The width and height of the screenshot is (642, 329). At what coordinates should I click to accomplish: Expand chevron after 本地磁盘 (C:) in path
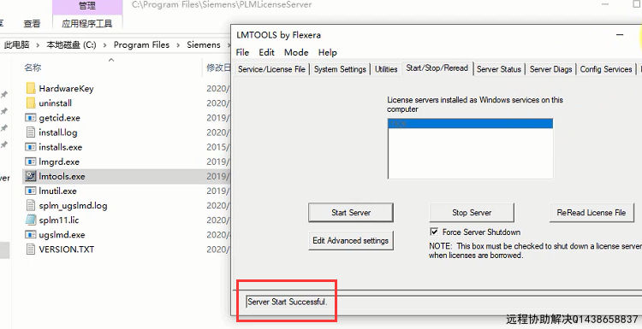pyautogui.click(x=104, y=45)
